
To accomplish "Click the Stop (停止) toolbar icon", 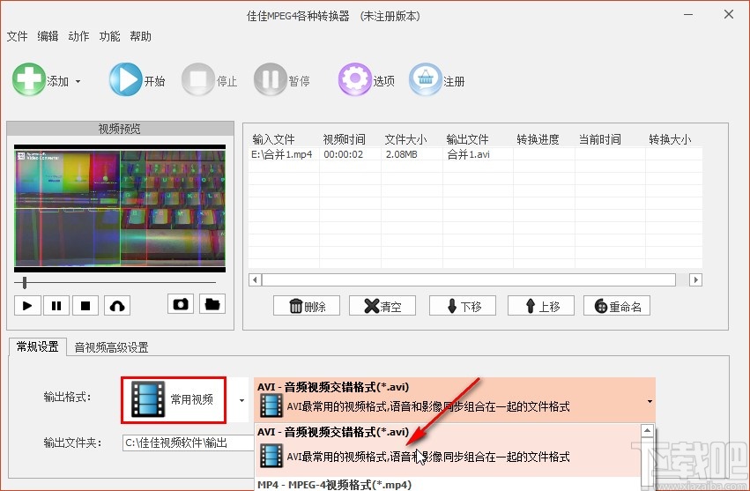I will point(198,79).
